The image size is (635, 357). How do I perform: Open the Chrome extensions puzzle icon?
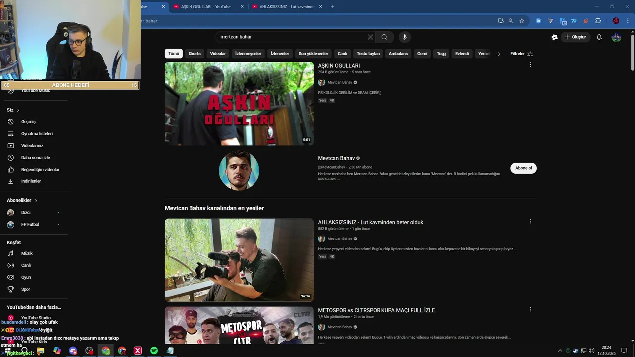(x=598, y=21)
